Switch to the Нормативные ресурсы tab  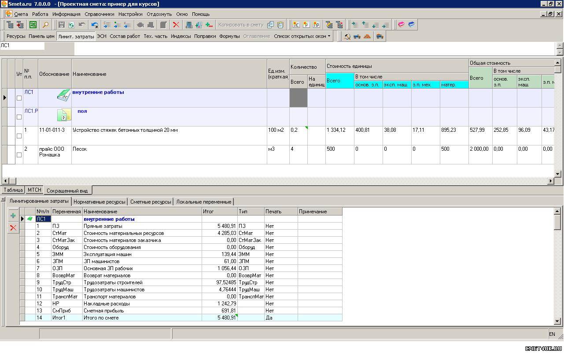pos(100,202)
